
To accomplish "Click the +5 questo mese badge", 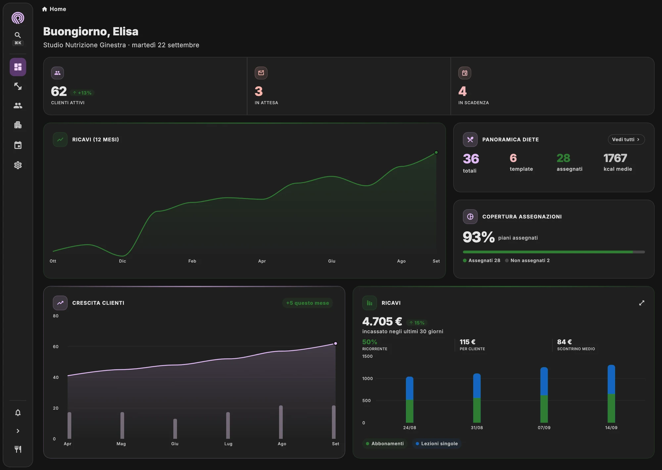I will pyautogui.click(x=307, y=303).
